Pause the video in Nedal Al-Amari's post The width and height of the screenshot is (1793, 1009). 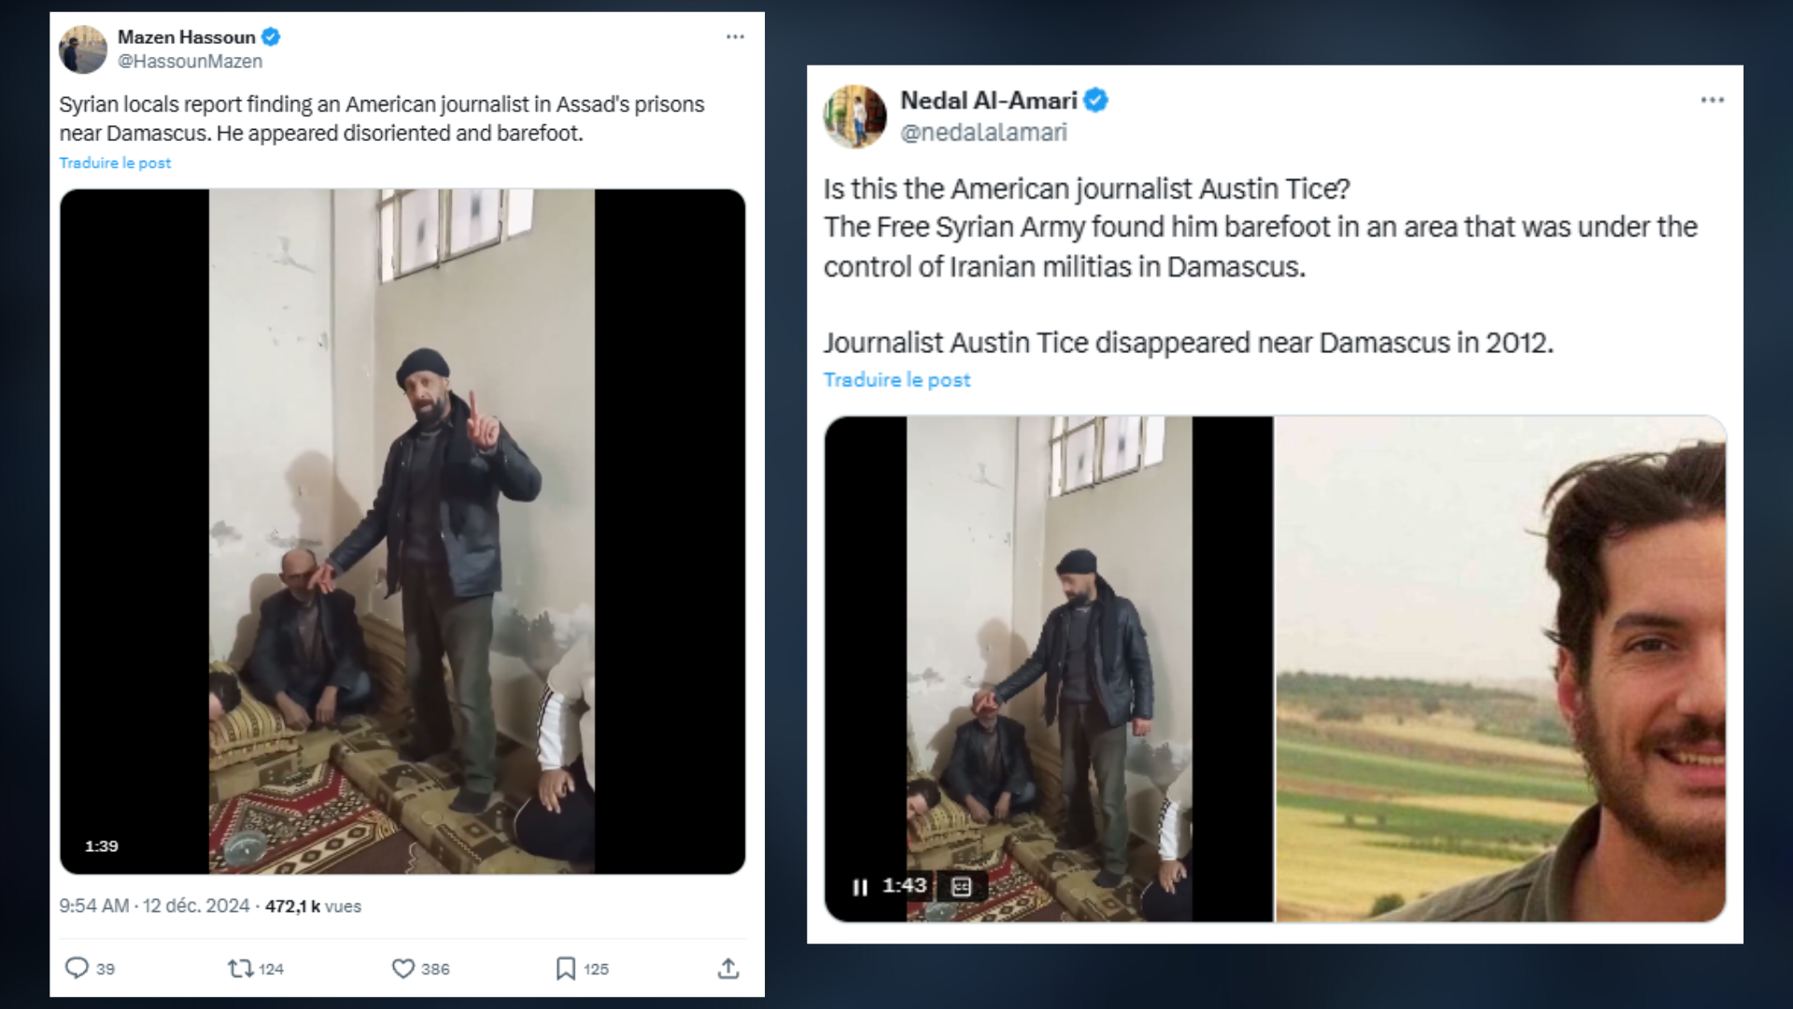tap(860, 887)
